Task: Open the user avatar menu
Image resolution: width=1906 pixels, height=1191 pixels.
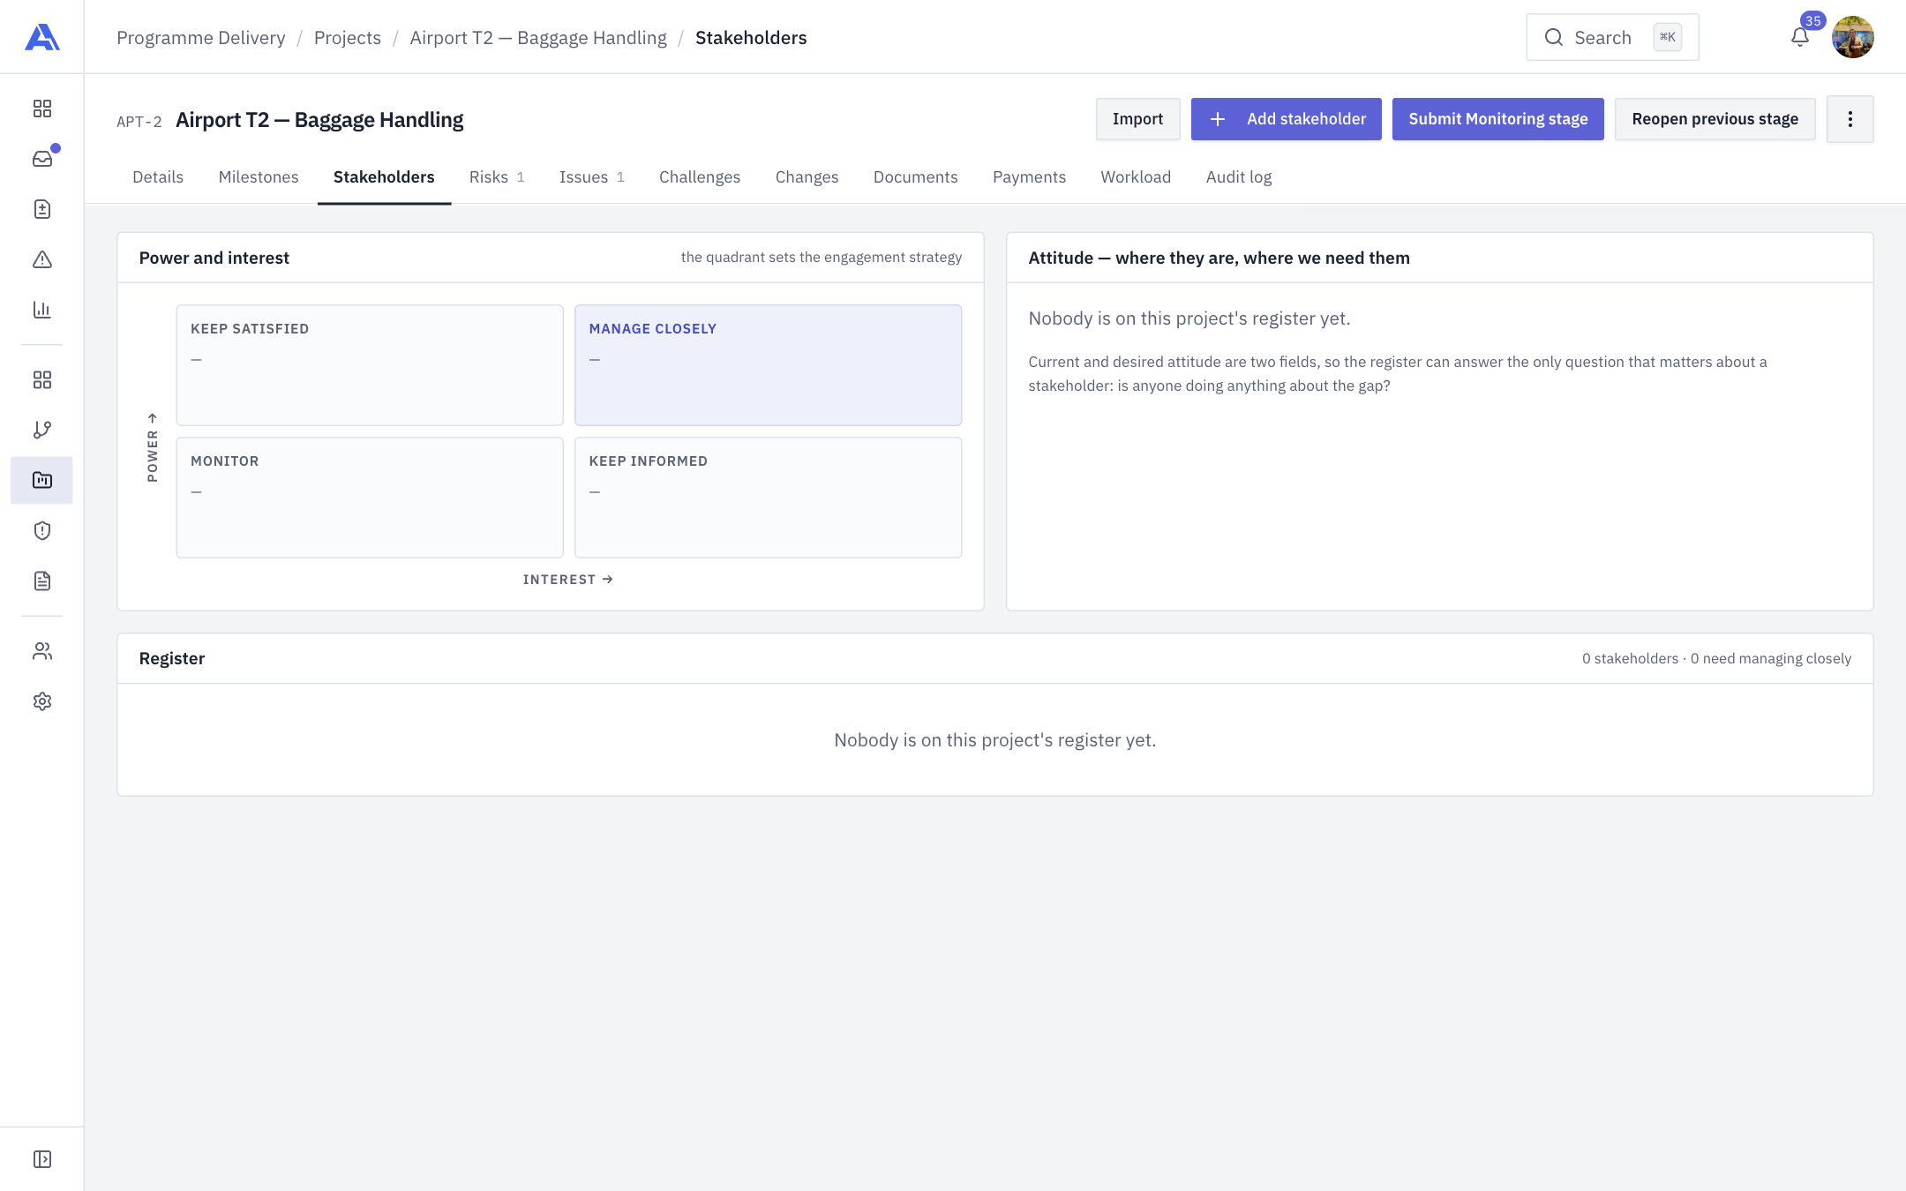Action: pos(1852,37)
